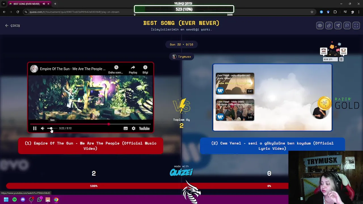Switch to BEST SONG (EVER NEVER) tab

[x=26, y=4]
